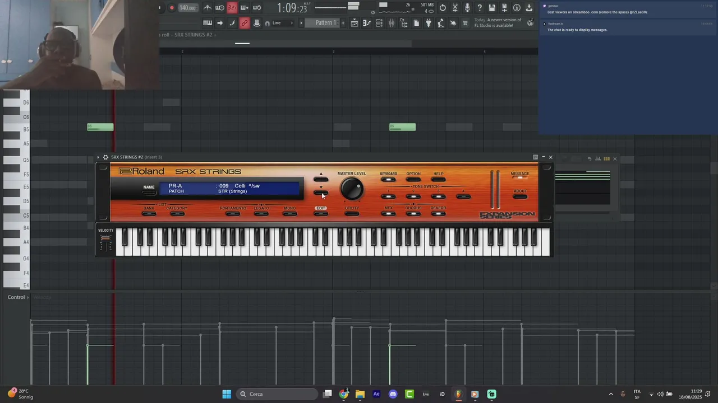This screenshot has width=718, height=403.
Task: Open SRX STRINGS plugin gear settings
Action: (x=105, y=157)
